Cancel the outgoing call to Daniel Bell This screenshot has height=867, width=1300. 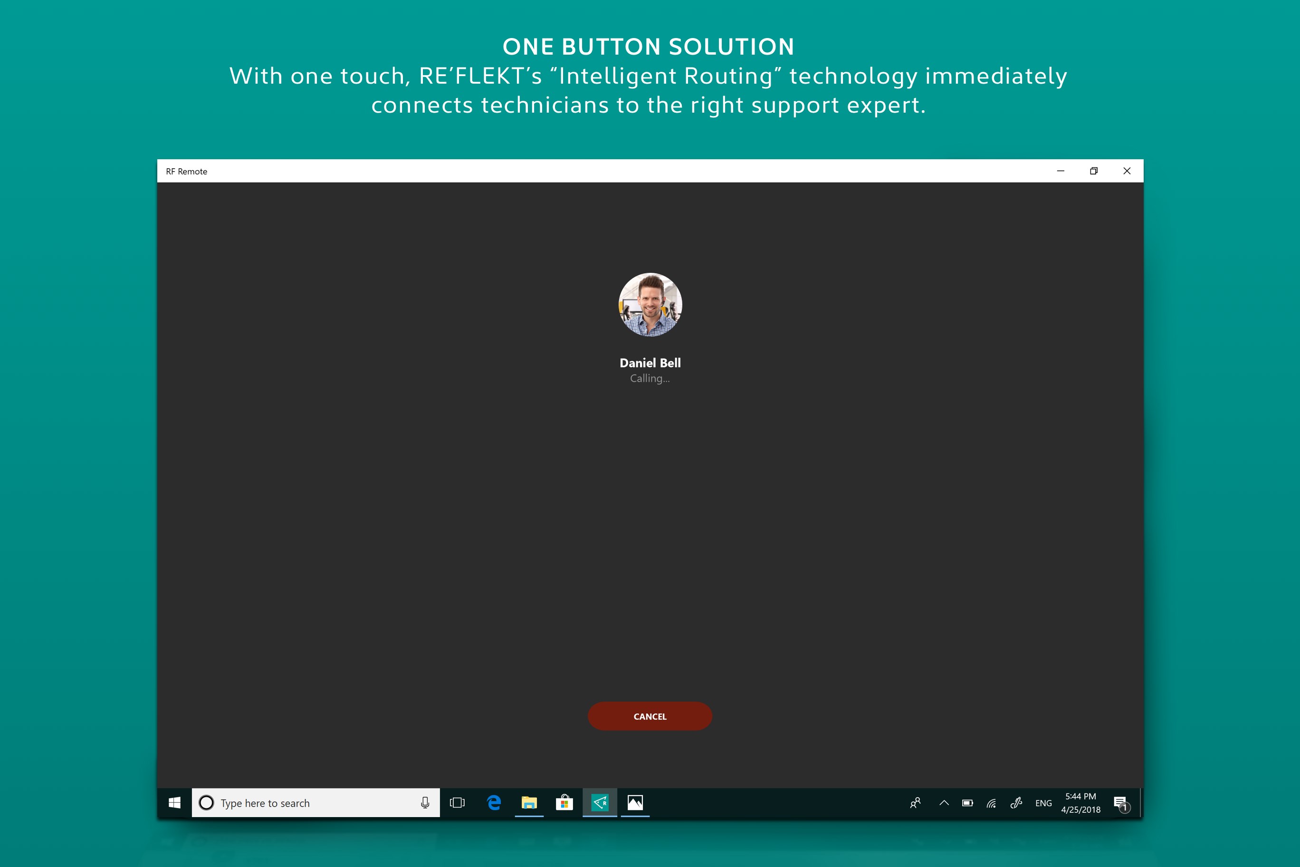coord(650,716)
